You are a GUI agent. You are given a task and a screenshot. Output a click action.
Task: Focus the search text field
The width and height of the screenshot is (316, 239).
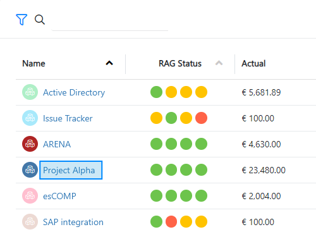tap(110, 21)
